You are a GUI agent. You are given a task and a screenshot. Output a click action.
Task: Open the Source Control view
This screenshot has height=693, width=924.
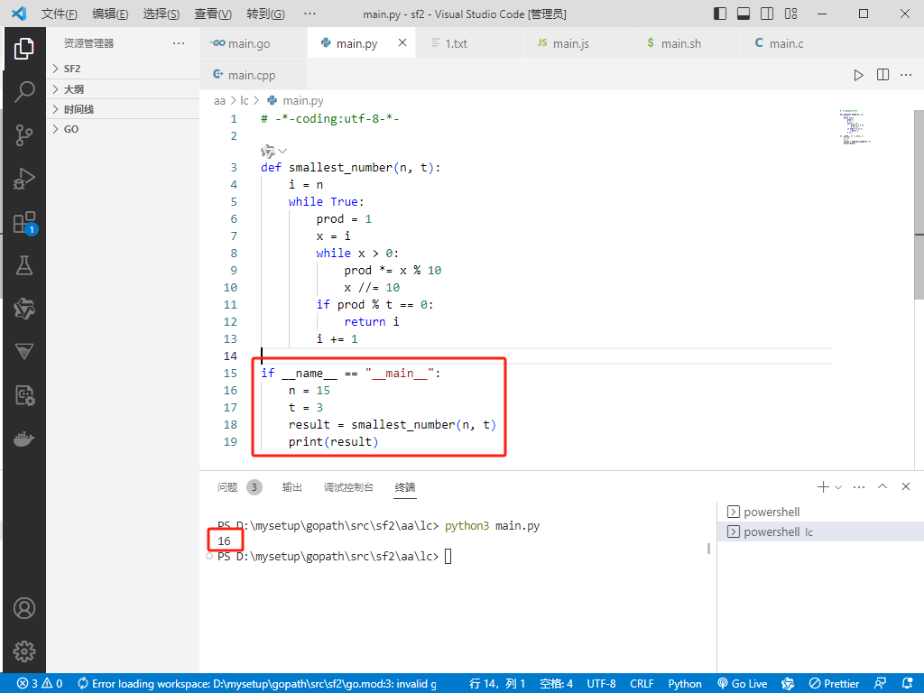click(24, 135)
